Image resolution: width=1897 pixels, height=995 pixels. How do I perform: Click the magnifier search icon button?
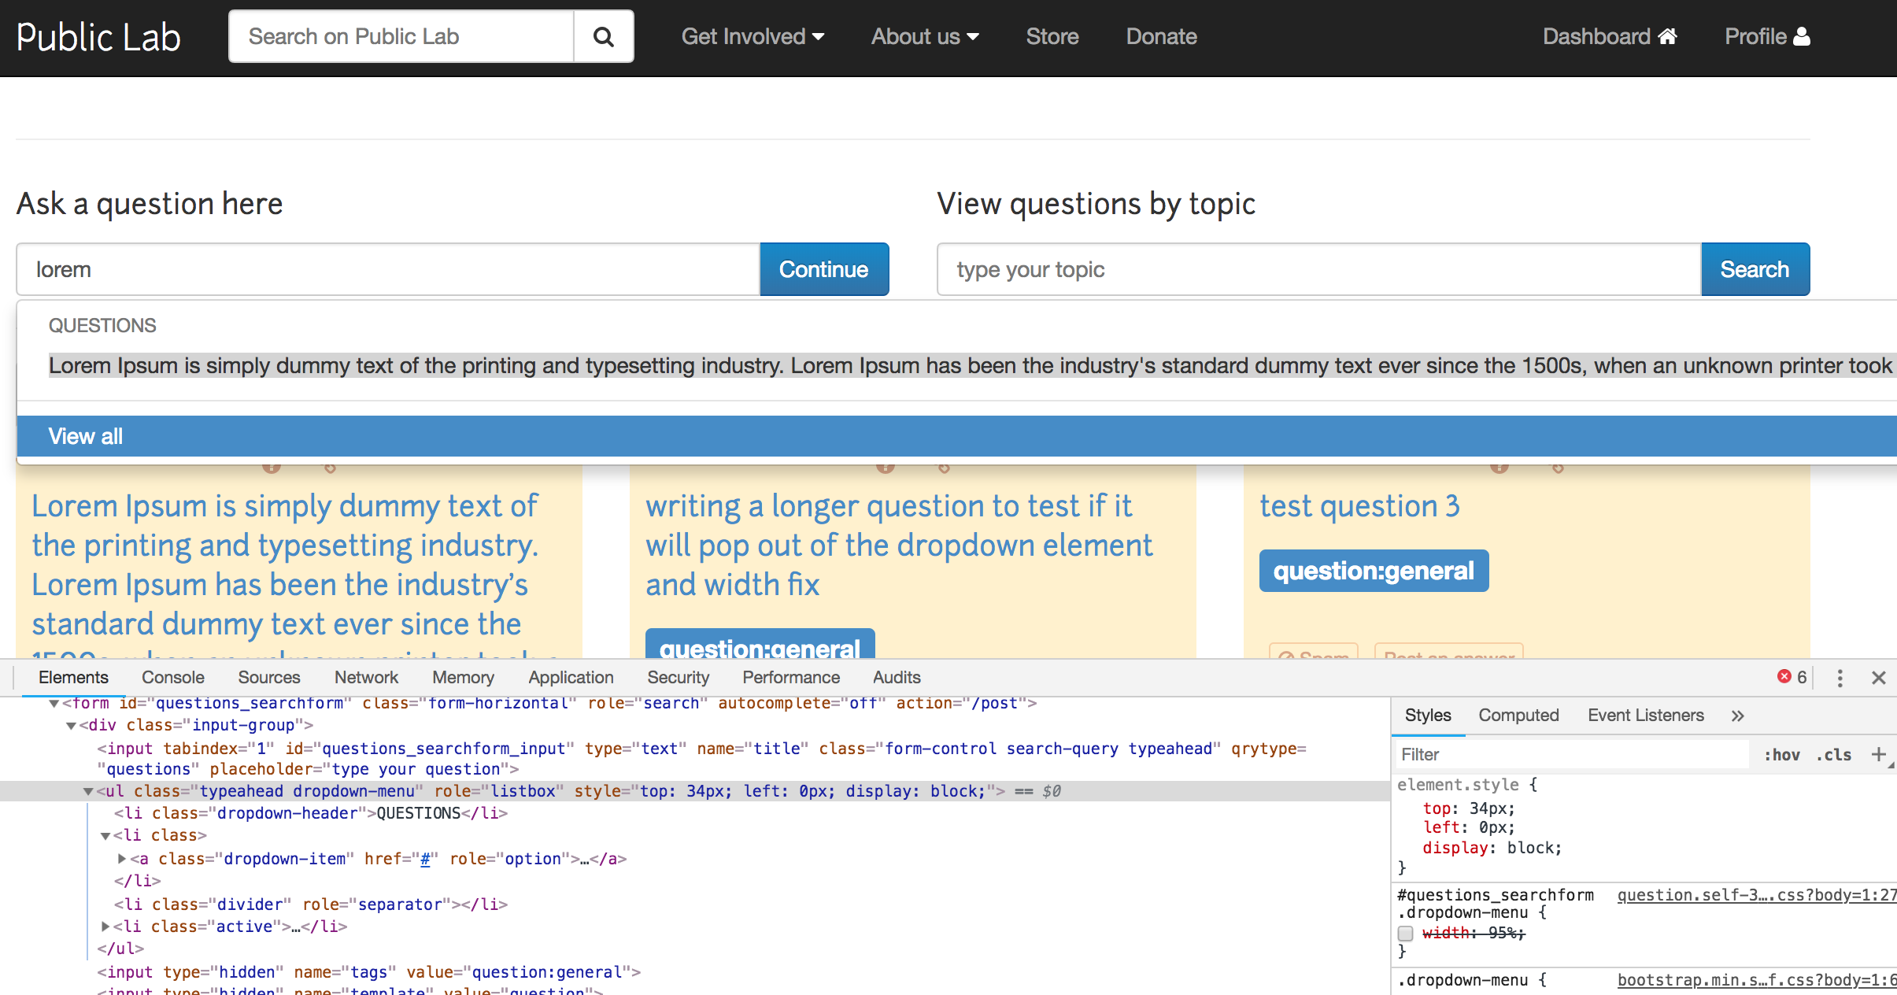tap(603, 36)
